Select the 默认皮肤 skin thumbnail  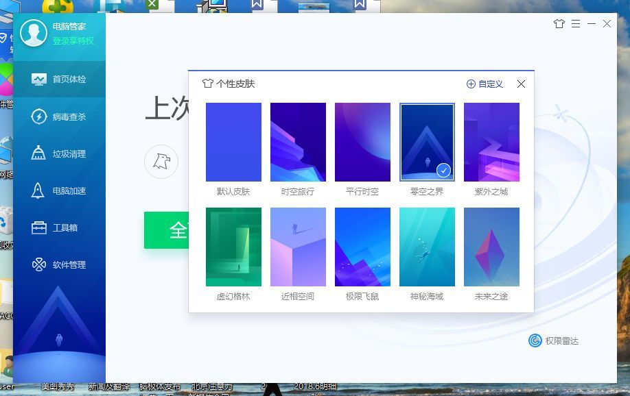(x=233, y=142)
